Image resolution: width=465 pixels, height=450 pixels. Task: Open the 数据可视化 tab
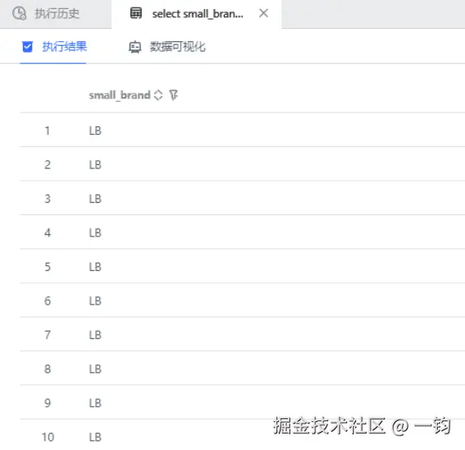pyautogui.click(x=167, y=47)
